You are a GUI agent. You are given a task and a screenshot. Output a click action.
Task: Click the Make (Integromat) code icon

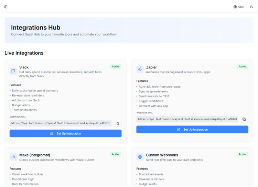(x=13, y=157)
